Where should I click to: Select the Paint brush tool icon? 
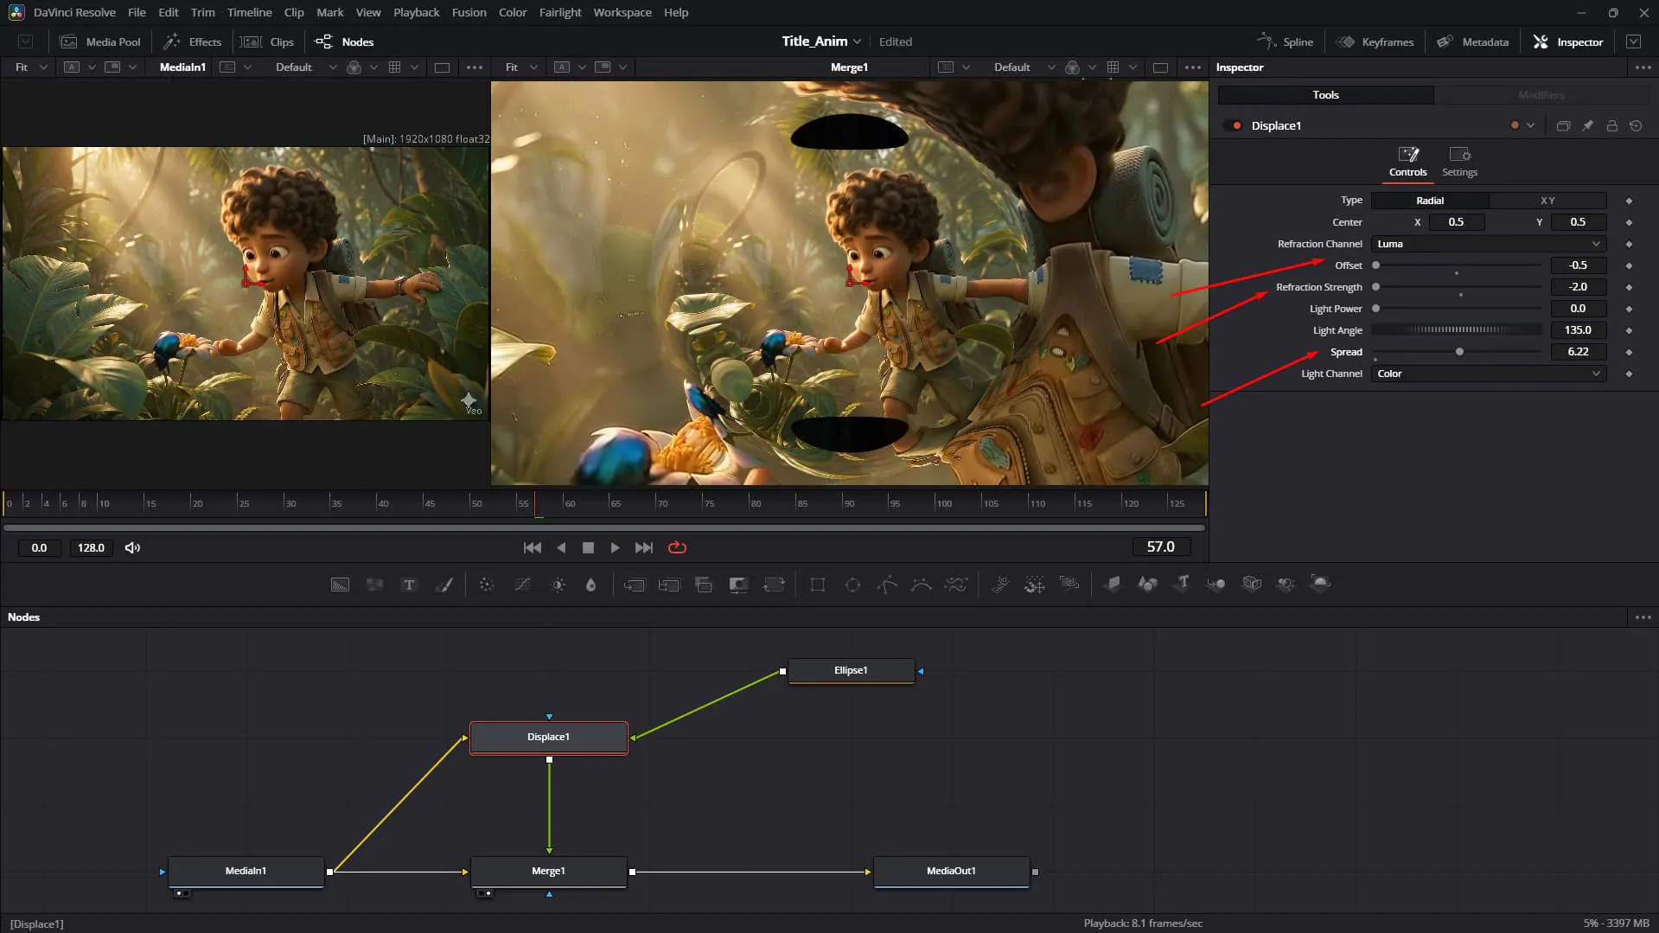443,585
